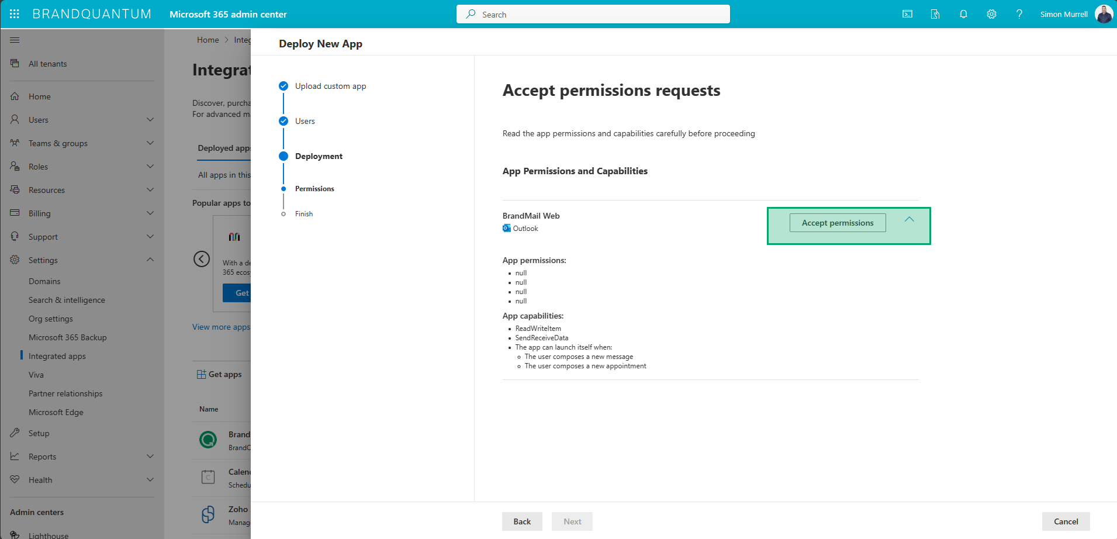
Task: Open Partner relationships
Action: 65,393
